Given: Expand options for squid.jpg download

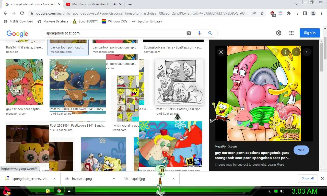Looking at the screenshot, I should click(x=173, y=179).
